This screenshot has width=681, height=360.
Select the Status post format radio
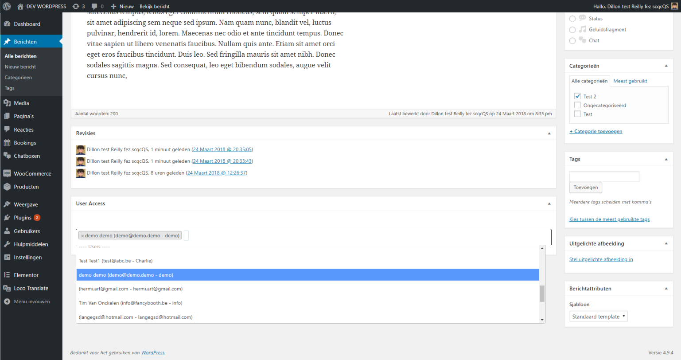click(572, 19)
